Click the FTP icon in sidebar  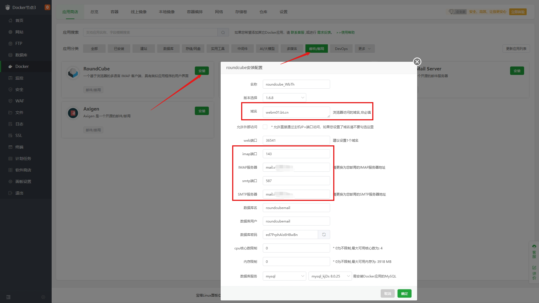point(10,43)
